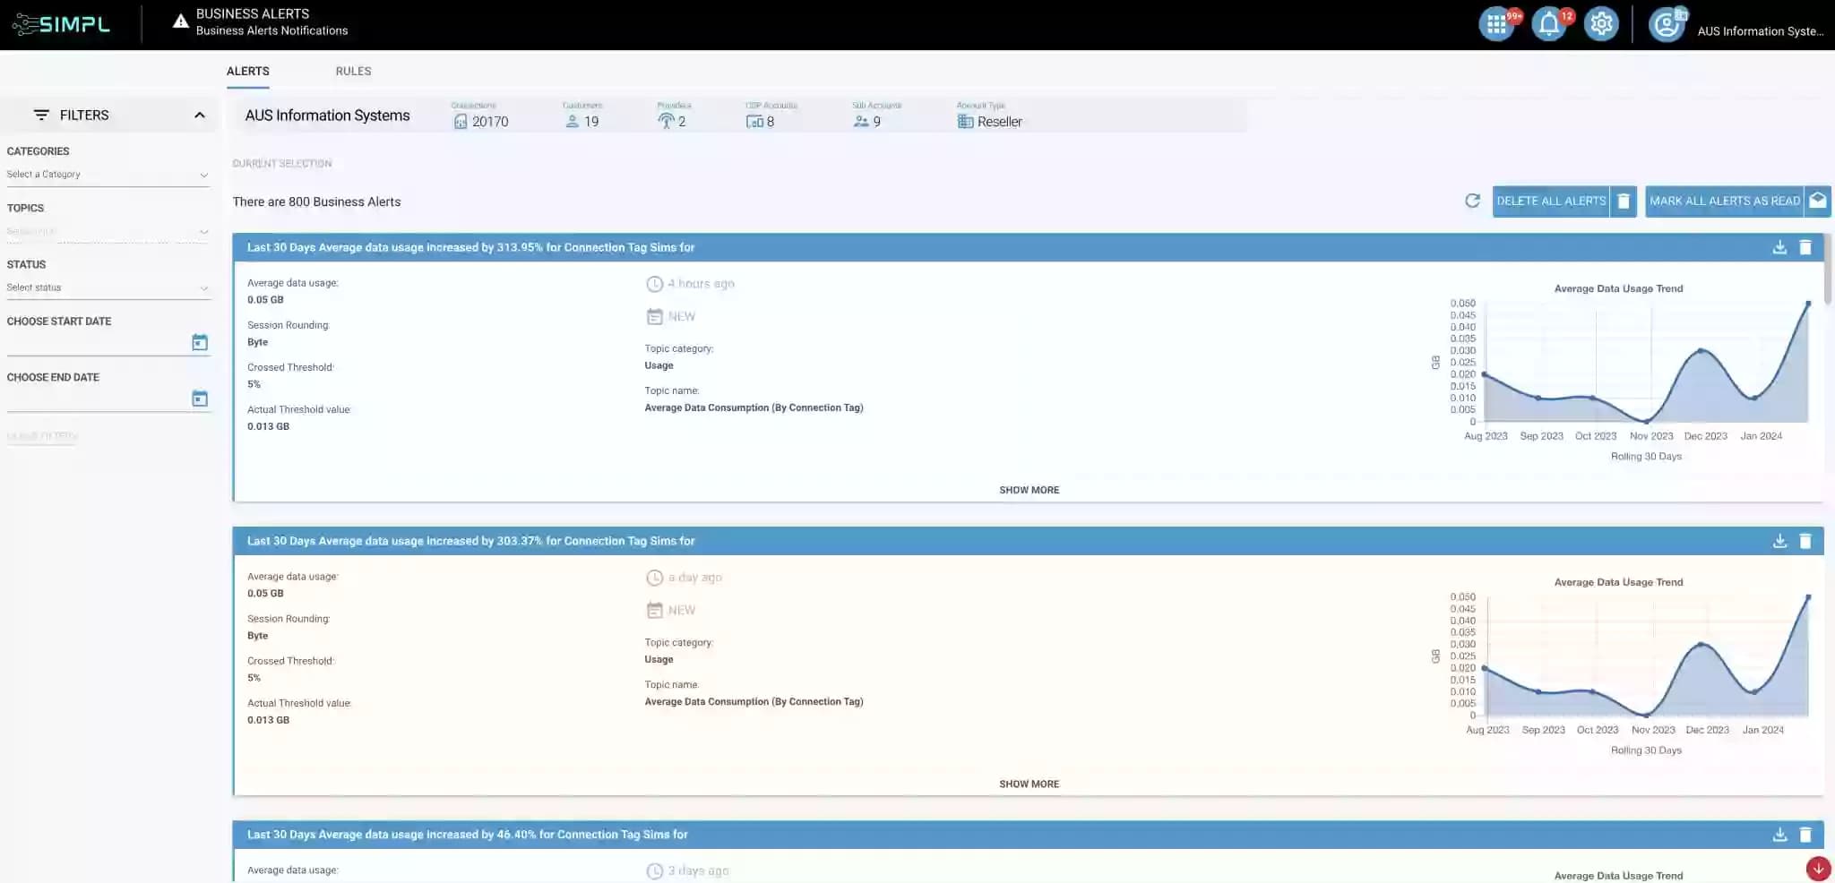The width and height of the screenshot is (1835, 883).
Task: Open the apps grid icon in header
Action: tap(1496, 24)
